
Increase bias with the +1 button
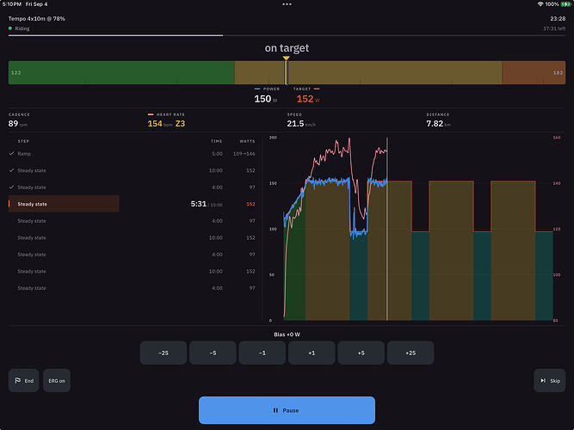pos(312,353)
